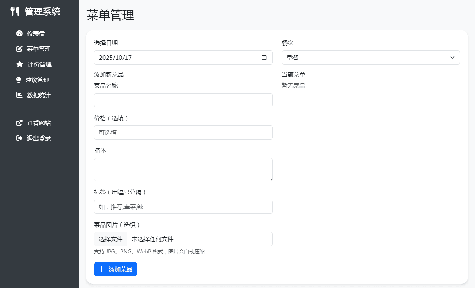This screenshot has width=475, height=288.
Task: Select the edit icon beside 菜单管理
Action: pyautogui.click(x=19, y=49)
